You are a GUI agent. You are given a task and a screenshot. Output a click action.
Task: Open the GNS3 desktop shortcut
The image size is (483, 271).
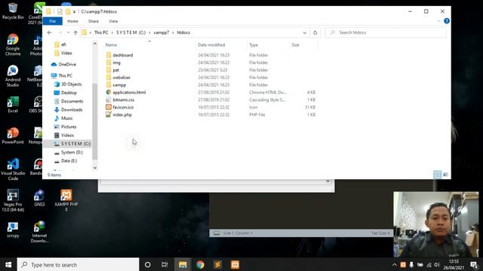39,198
